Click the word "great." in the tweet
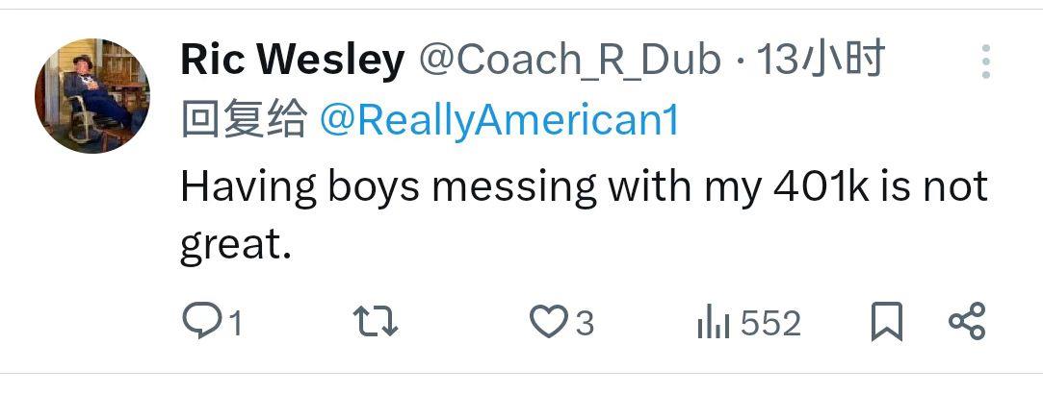 pyautogui.click(x=235, y=245)
